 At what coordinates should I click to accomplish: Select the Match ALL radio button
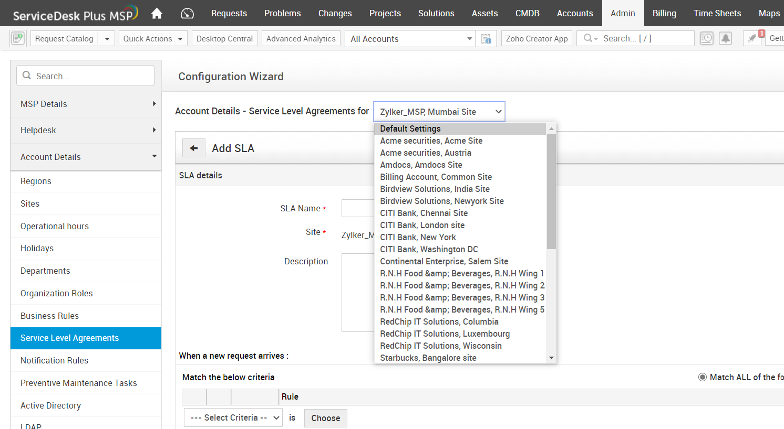click(x=703, y=377)
